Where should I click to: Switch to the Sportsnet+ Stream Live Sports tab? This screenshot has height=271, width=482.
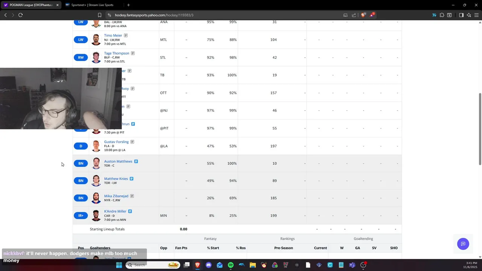[x=92, y=5]
